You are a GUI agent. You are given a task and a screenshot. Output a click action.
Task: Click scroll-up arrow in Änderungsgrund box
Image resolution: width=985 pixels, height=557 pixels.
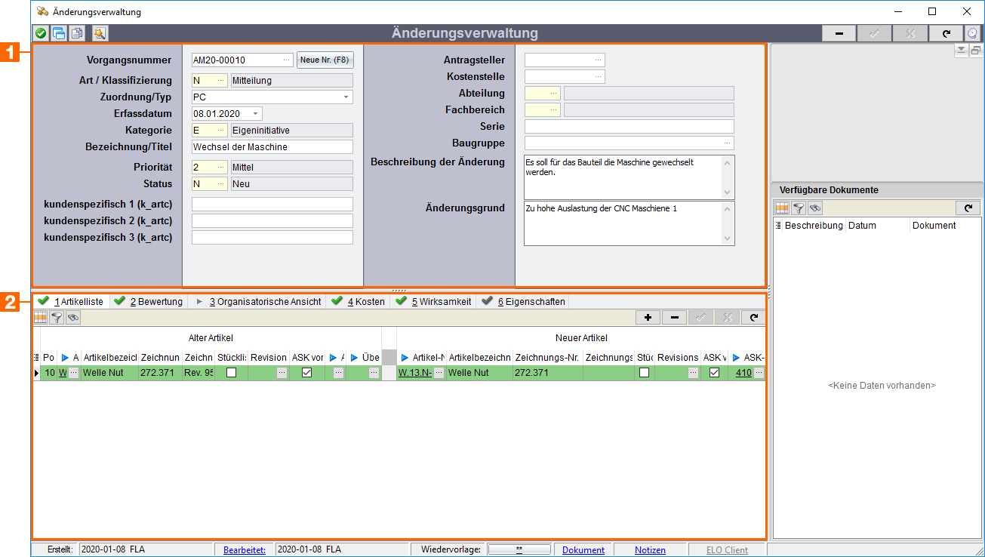pyautogui.click(x=728, y=208)
